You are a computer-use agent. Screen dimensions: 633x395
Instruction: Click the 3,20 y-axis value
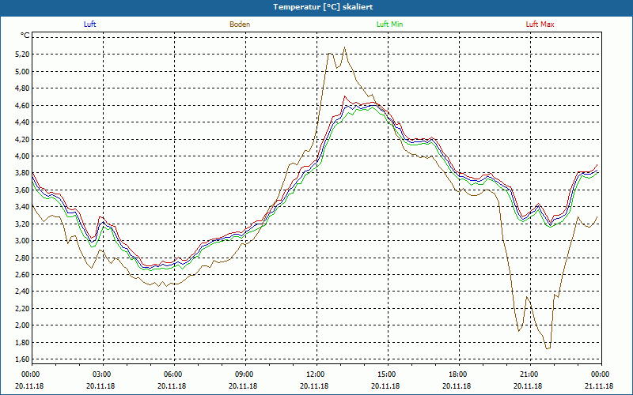coord(23,224)
